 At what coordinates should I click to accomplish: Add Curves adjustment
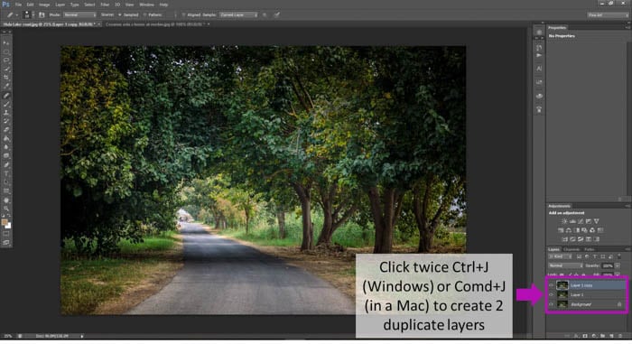tap(581, 221)
